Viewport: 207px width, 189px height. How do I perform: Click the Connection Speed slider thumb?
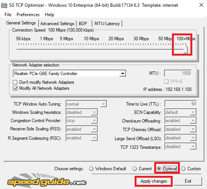(x=186, y=49)
